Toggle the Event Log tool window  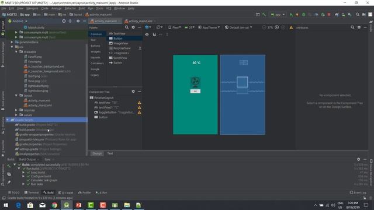click(x=358, y=192)
